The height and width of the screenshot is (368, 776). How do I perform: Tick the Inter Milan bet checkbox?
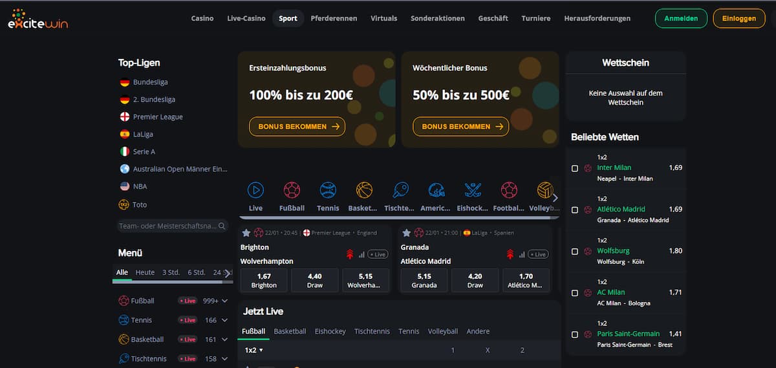(x=575, y=168)
